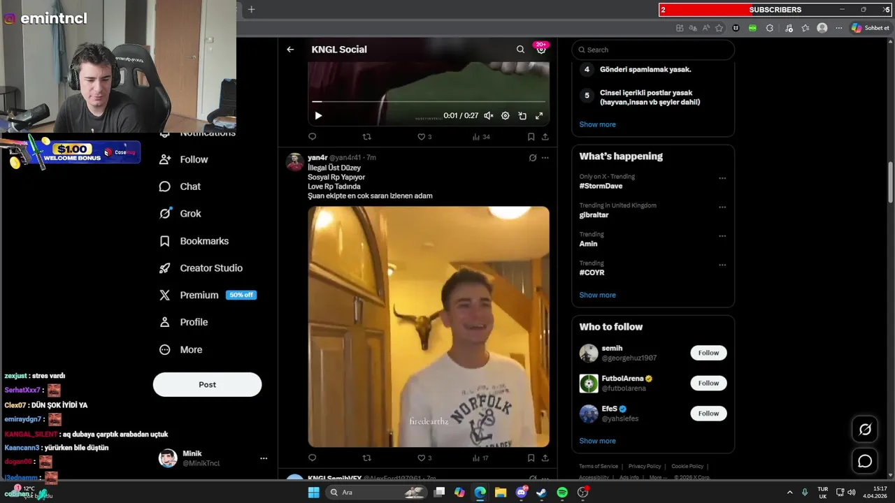Add this page to browser favorites
The height and width of the screenshot is (503, 895).
click(719, 28)
